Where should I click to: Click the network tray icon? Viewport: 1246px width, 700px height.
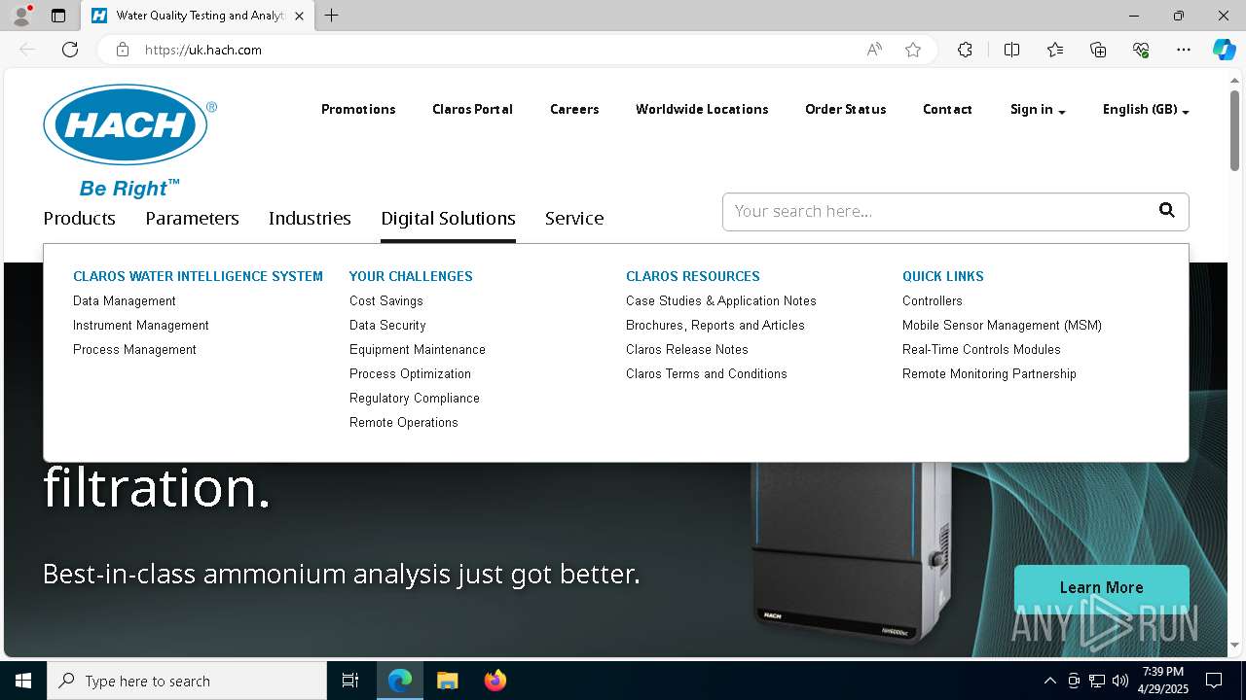[x=1096, y=681]
